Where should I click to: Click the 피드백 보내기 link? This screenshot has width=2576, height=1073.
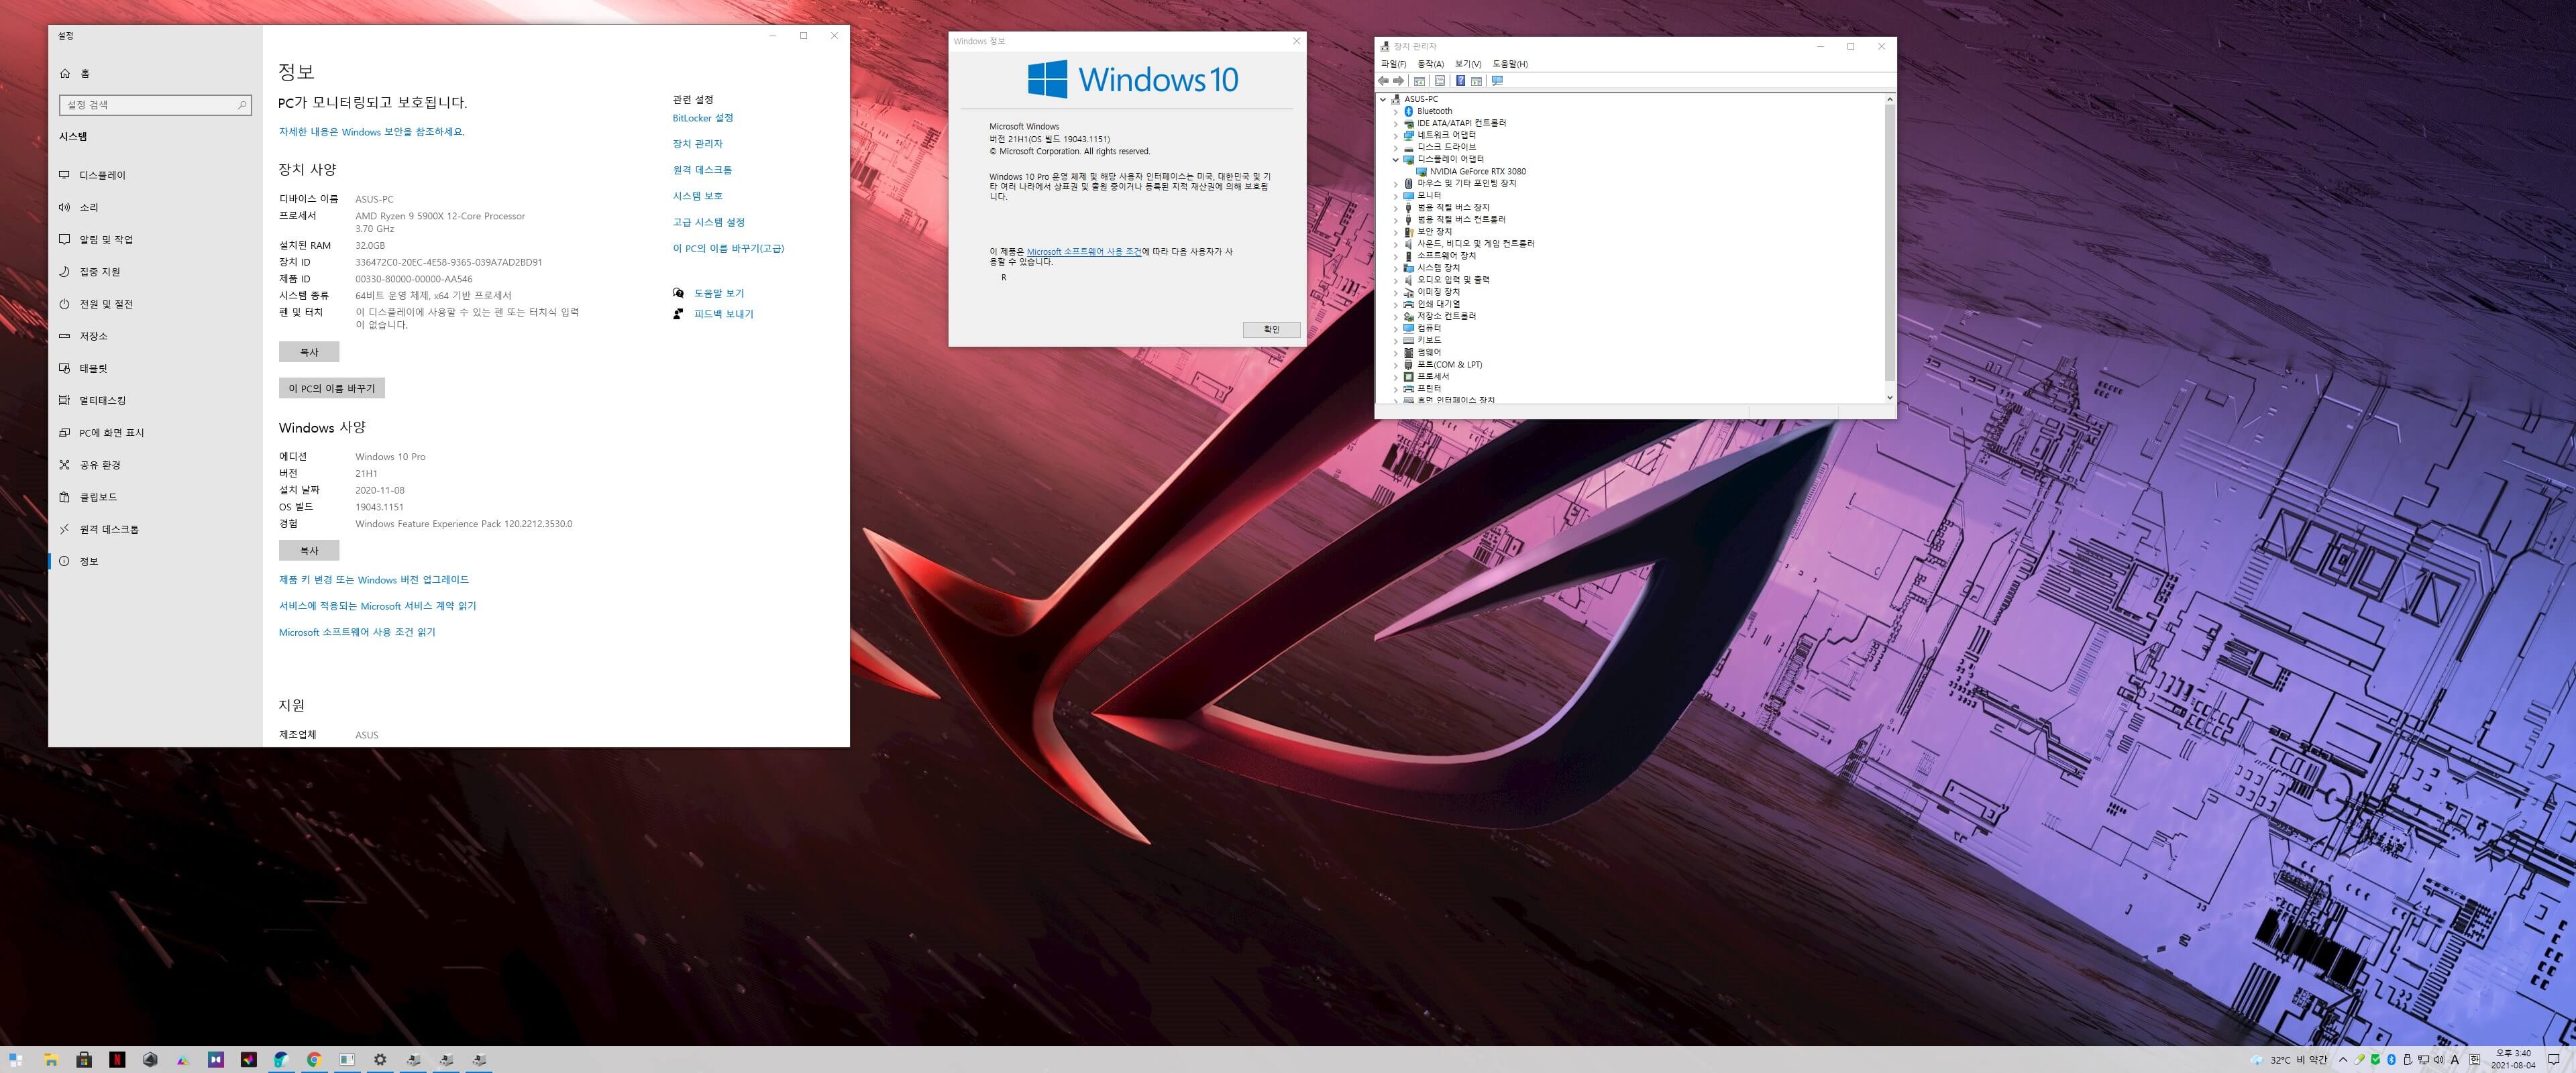tap(724, 314)
